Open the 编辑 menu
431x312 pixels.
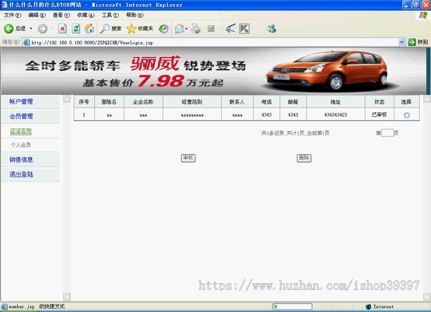tap(37, 15)
